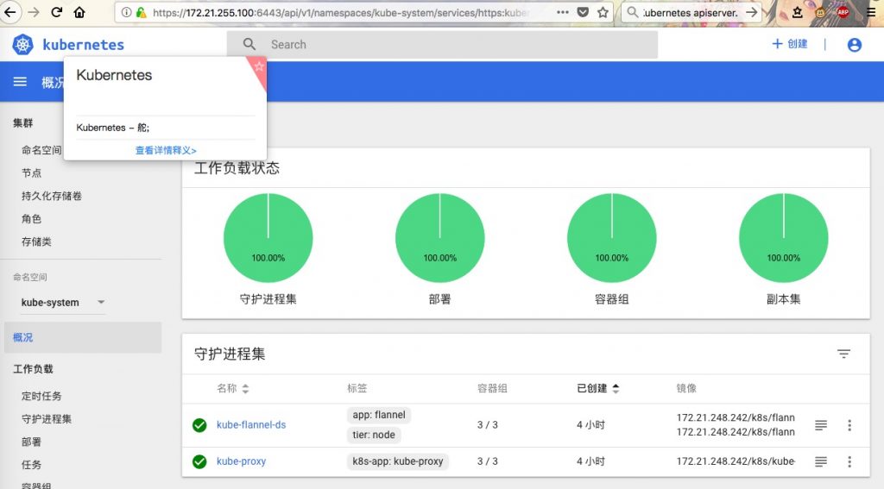Open the kube-system namespace dropdown
Viewport: 884px width, 489px height.
point(63,303)
